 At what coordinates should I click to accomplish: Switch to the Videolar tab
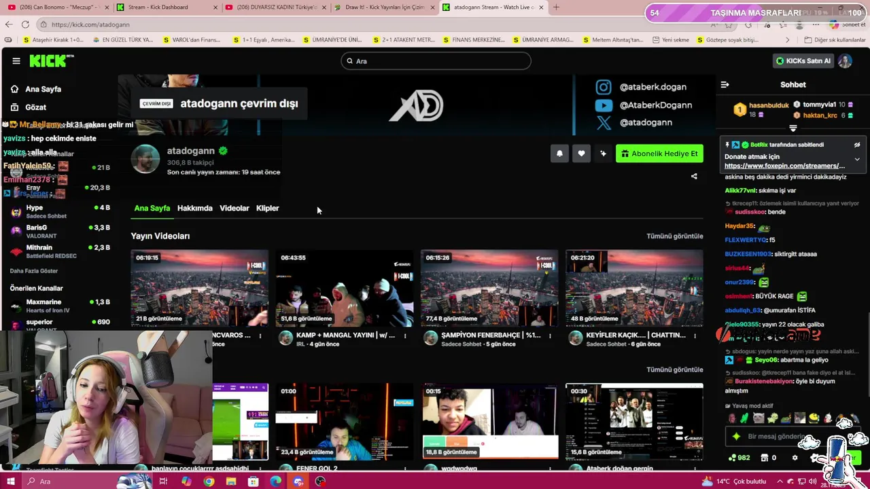point(234,208)
